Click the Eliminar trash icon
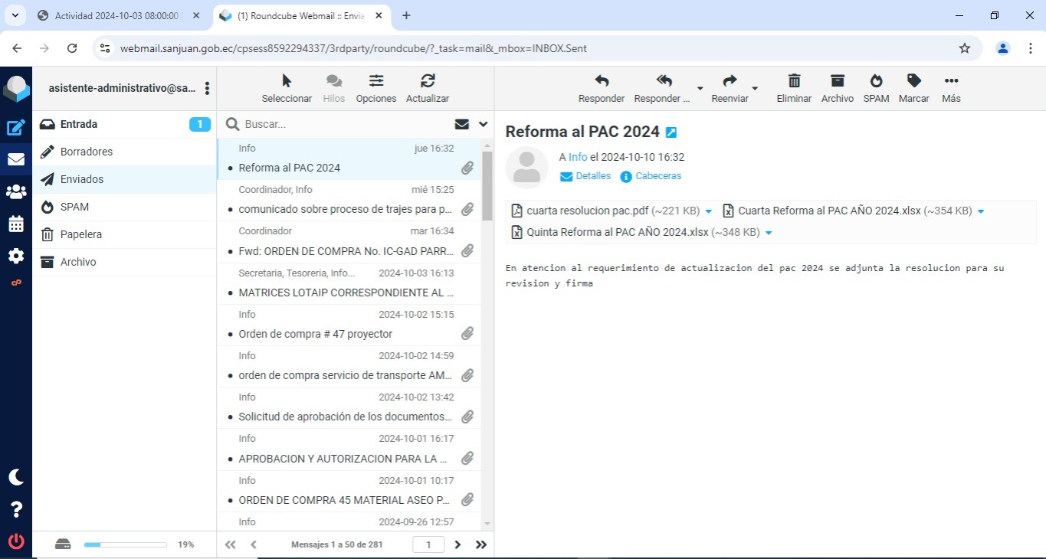This screenshot has width=1046, height=559. 794,88
